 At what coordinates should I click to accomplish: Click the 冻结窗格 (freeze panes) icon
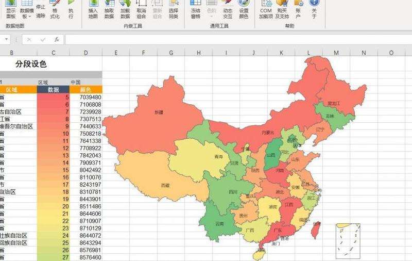pyautogui.click(x=195, y=9)
